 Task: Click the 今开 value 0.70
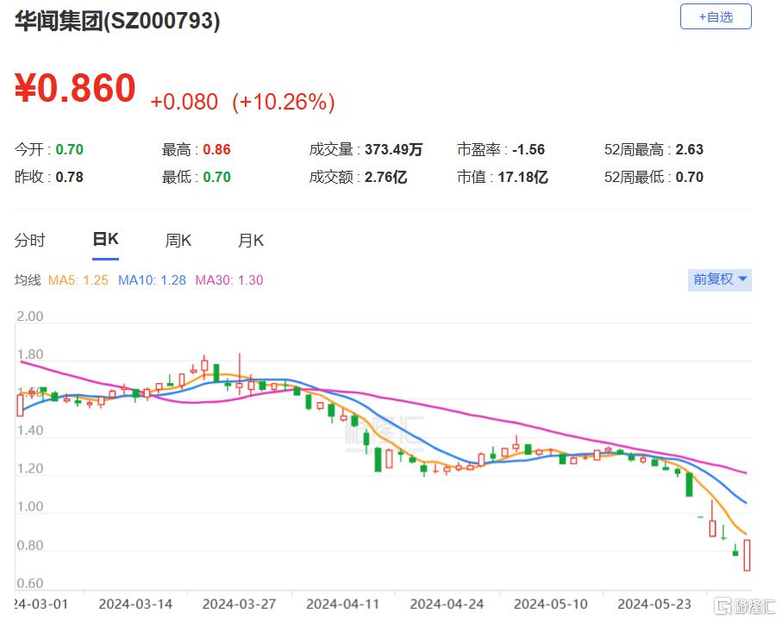tap(69, 149)
